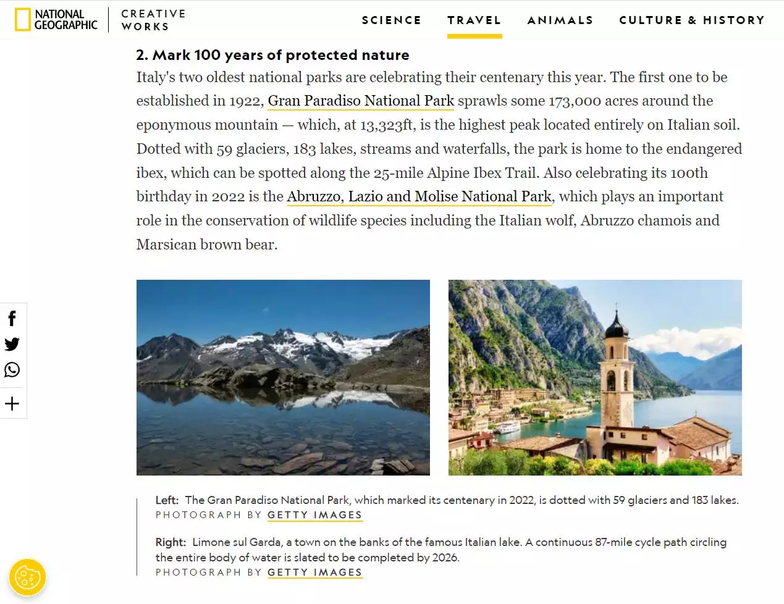This screenshot has height=604, width=784.
Task: Open the Creative Works homepage link
Action: [x=153, y=20]
